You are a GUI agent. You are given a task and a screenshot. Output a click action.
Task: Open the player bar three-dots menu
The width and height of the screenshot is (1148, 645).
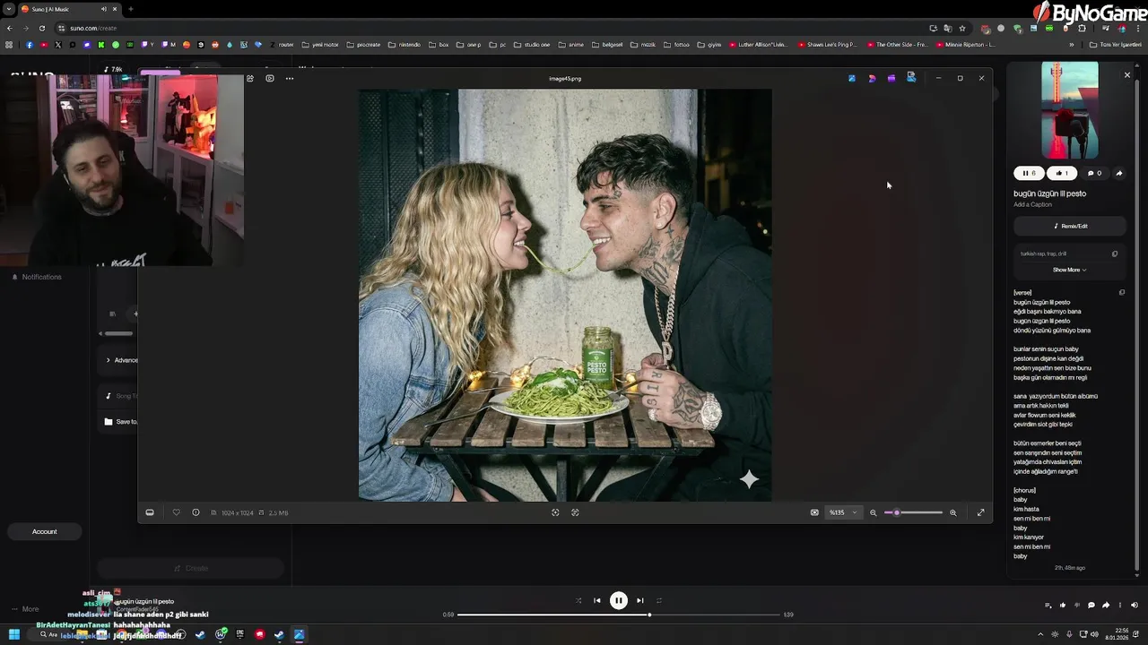pyautogui.click(x=1119, y=606)
